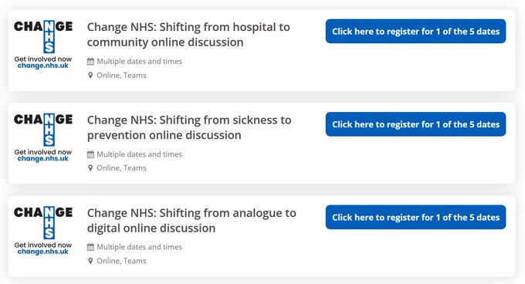Image resolution: width=525 pixels, height=284 pixels.
Task: Open the 'Shifting from analogue to digital' title
Action: coord(191,221)
